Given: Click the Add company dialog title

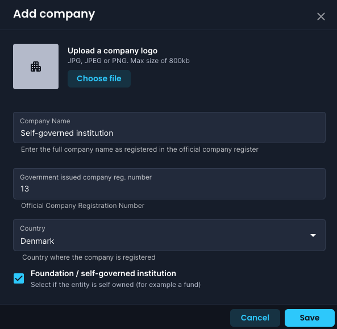Looking at the screenshot, I should (x=54, y=14).
